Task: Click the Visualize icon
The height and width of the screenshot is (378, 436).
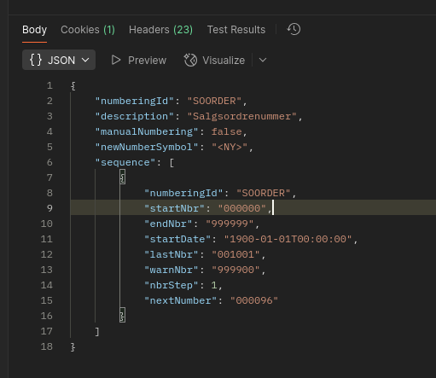Action: pos(190,60)
